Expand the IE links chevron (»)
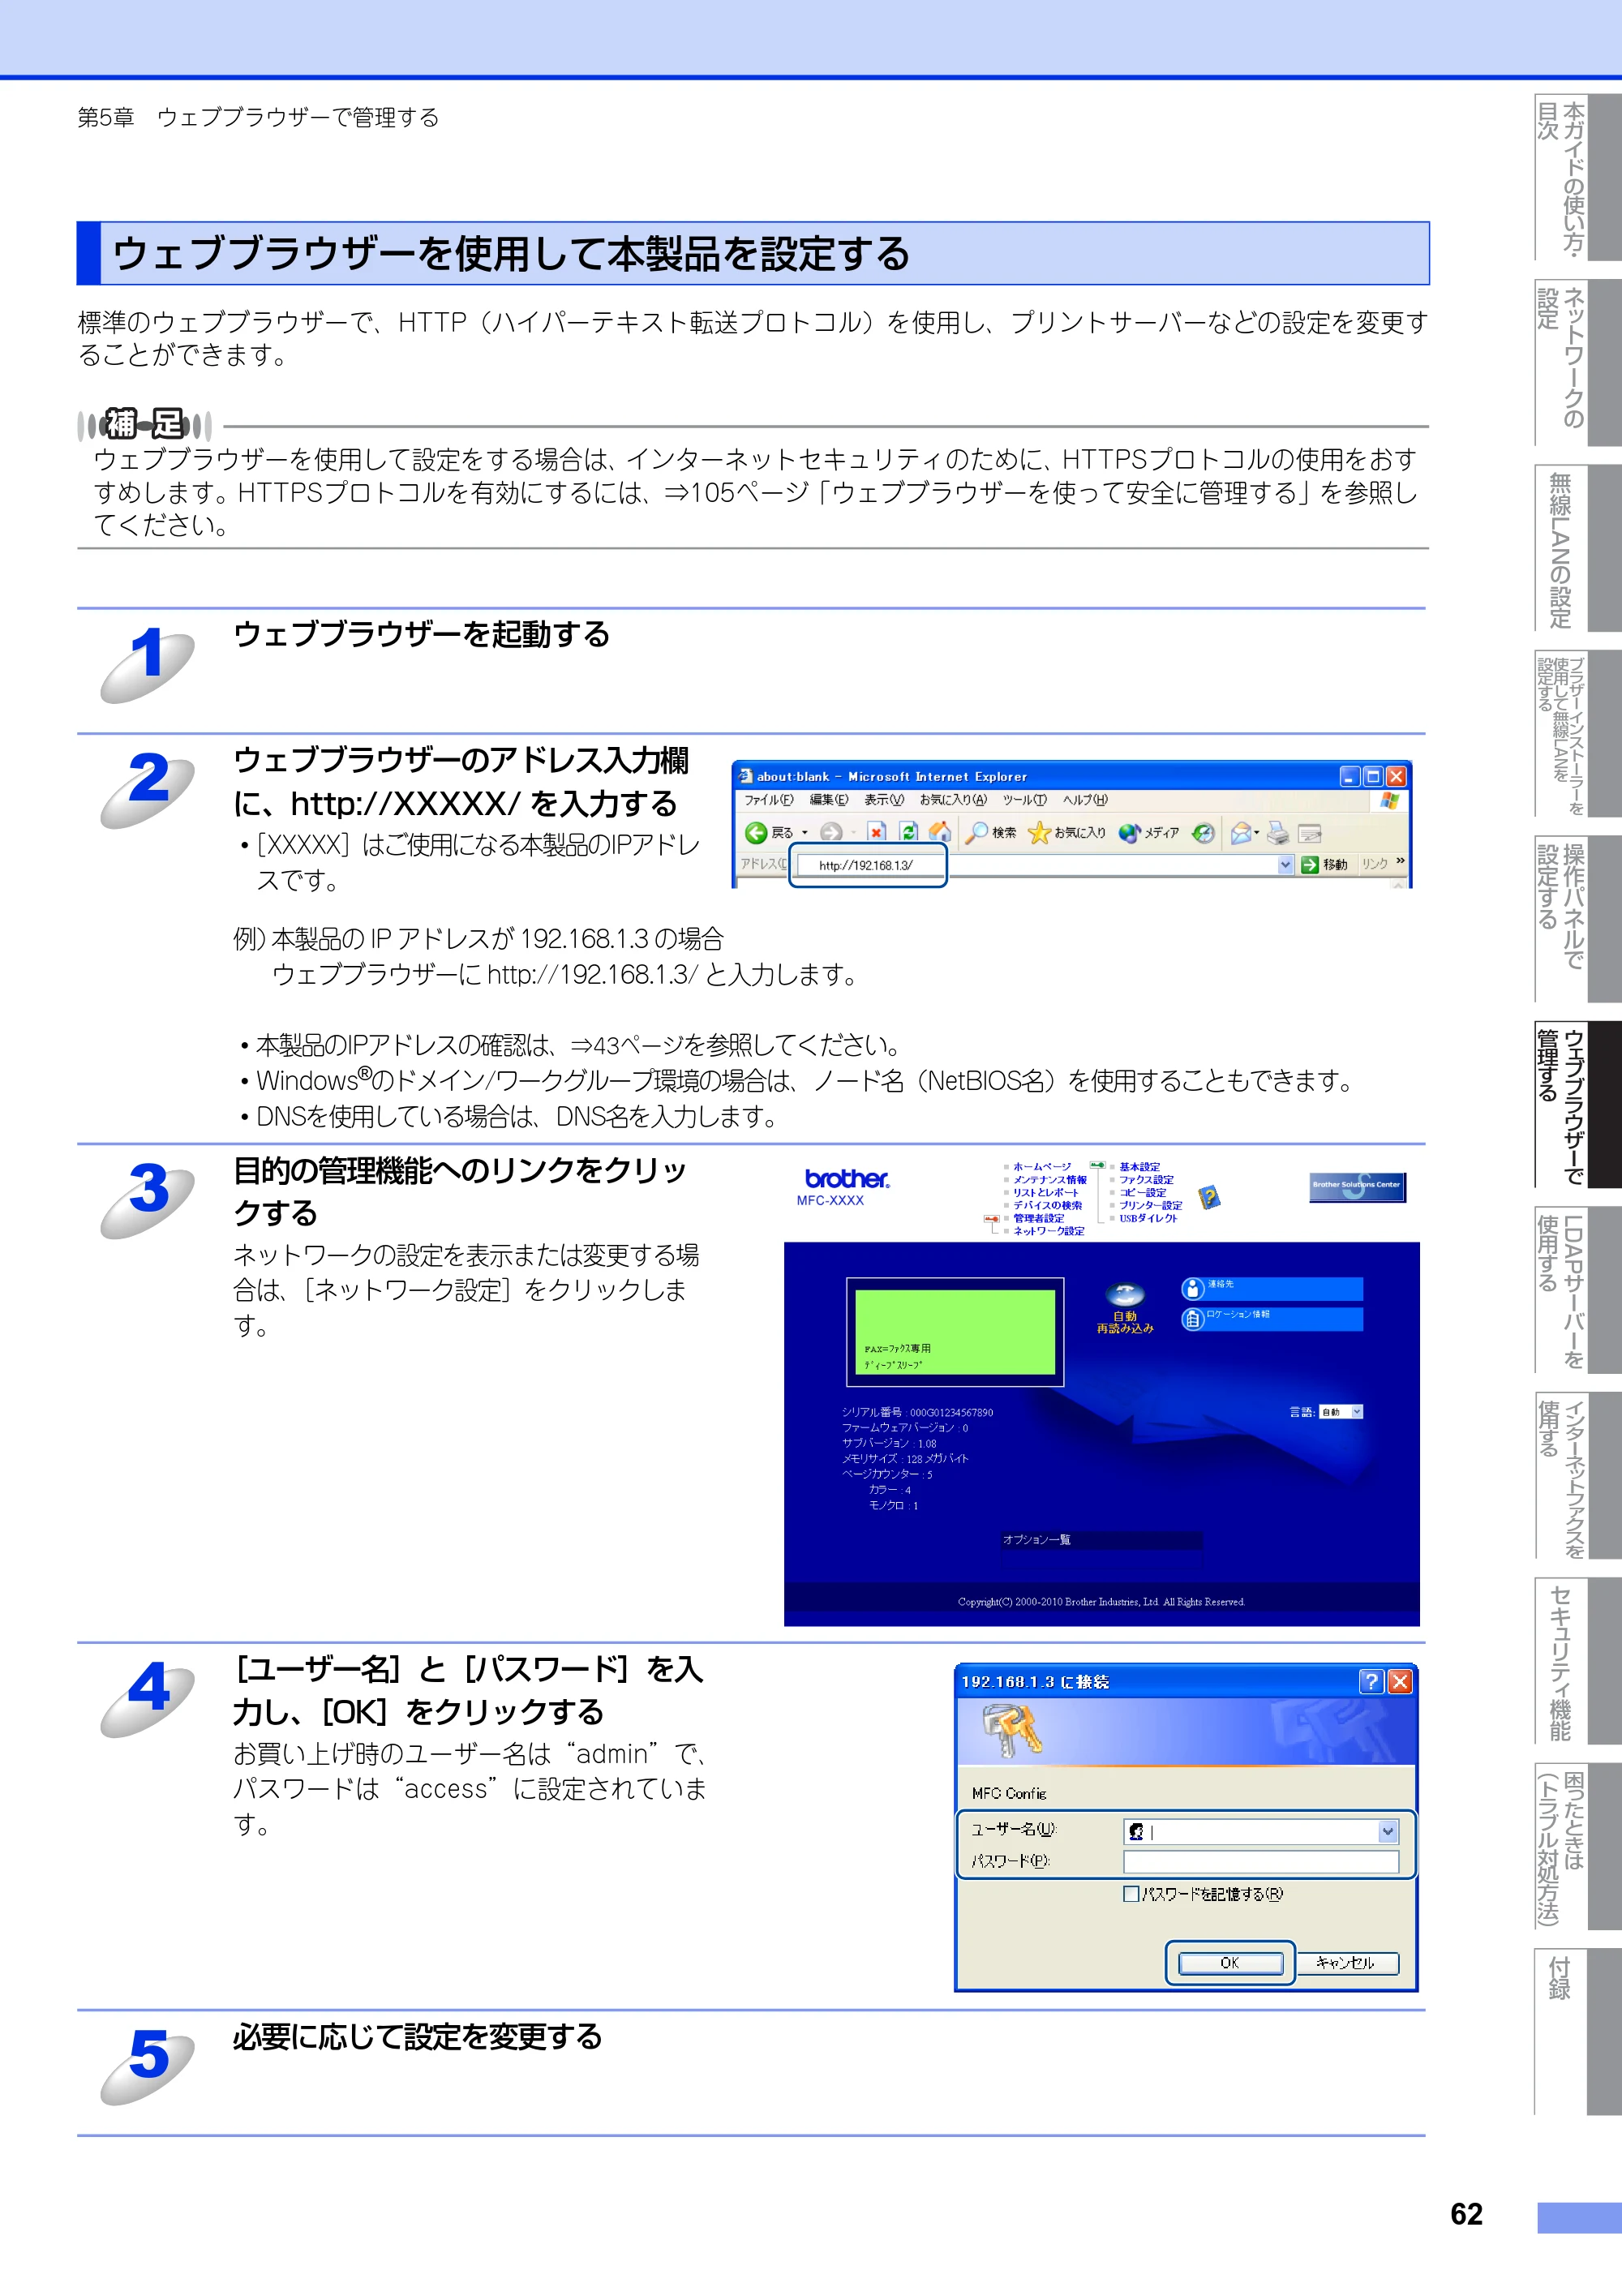 [x=1400, y=861]
